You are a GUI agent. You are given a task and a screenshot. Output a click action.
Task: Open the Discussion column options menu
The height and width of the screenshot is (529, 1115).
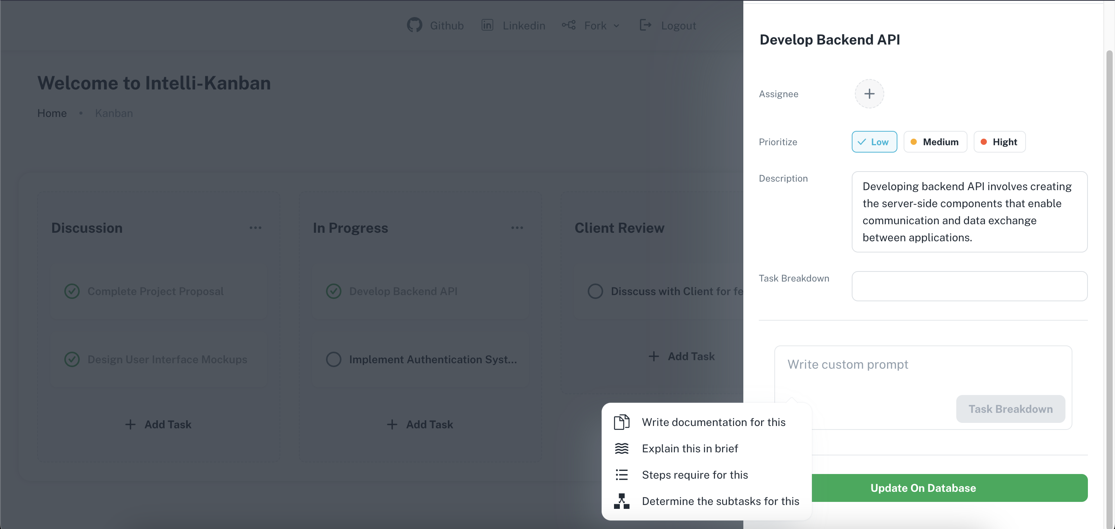(256, 227)
